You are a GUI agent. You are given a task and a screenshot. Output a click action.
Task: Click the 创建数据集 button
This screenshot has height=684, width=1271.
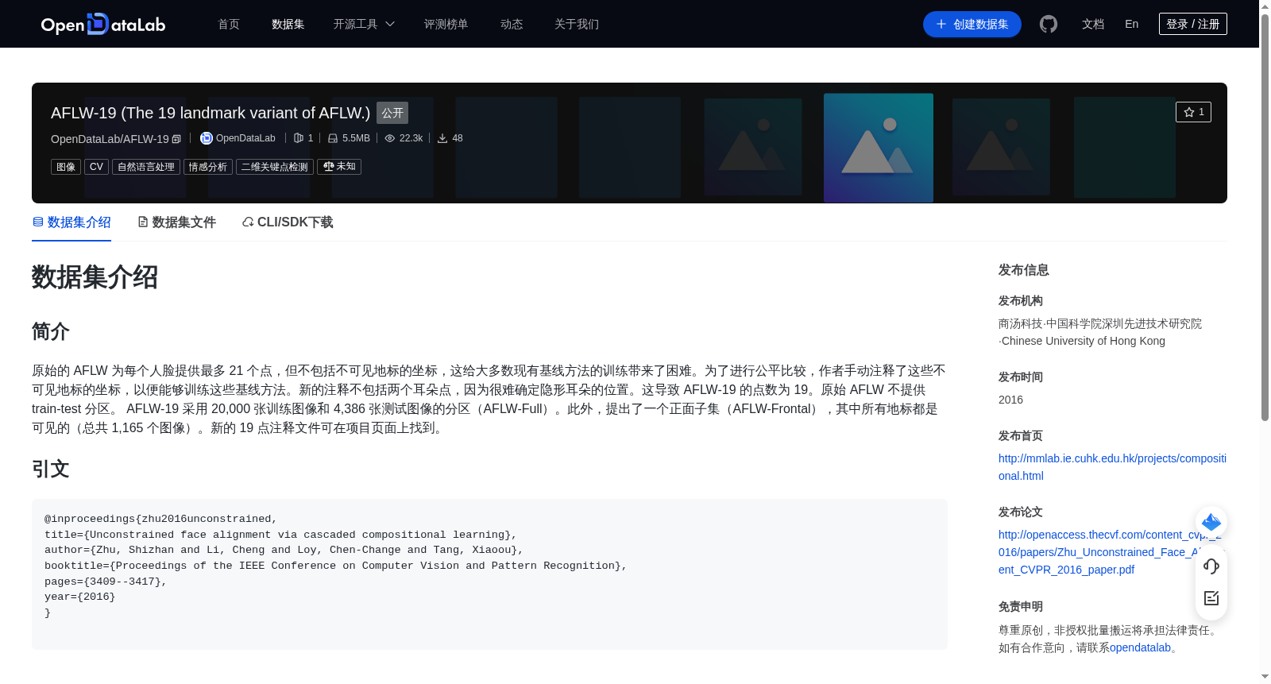tap(972, 24)
